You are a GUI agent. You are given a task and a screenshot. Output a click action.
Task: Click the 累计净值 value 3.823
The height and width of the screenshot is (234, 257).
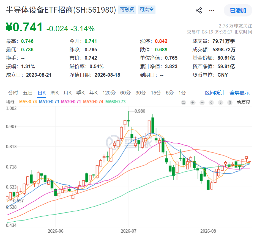click(171, 66)
